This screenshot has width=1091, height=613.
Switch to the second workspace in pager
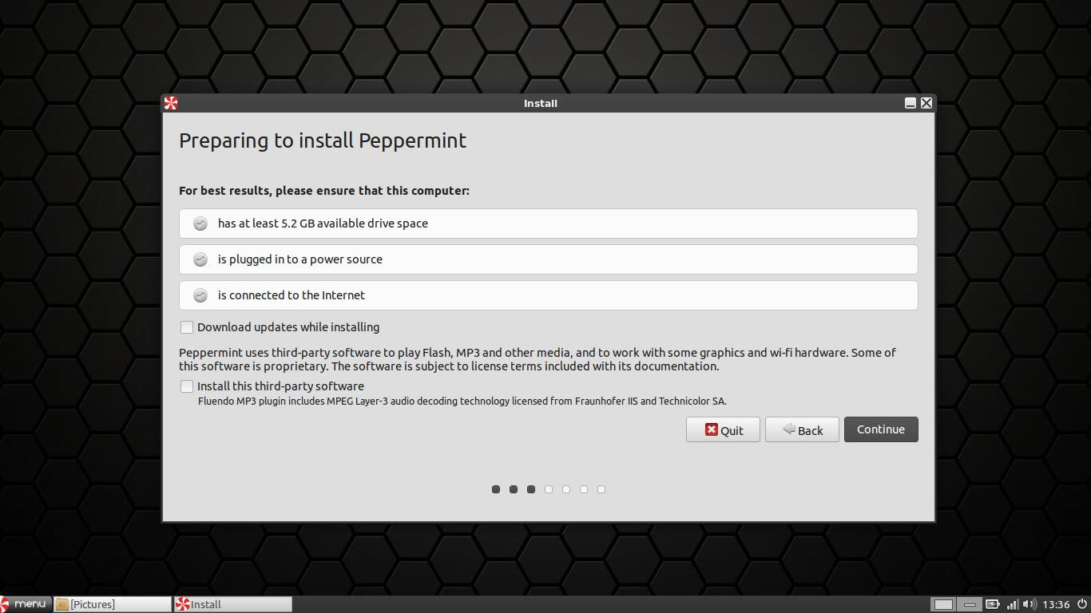point(969,604)
